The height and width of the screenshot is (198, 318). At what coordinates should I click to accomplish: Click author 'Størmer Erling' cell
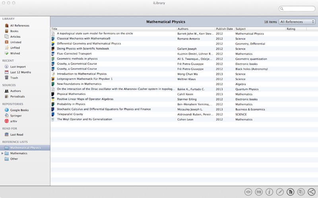[187, 99]
